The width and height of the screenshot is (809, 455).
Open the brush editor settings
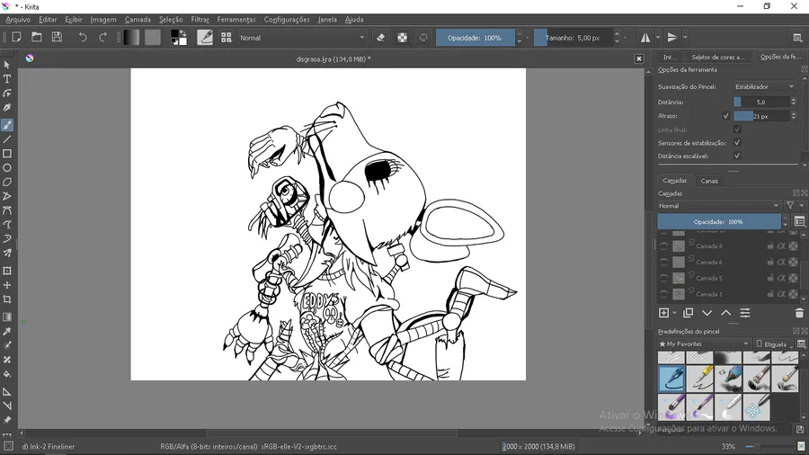[x=205, y=37]
